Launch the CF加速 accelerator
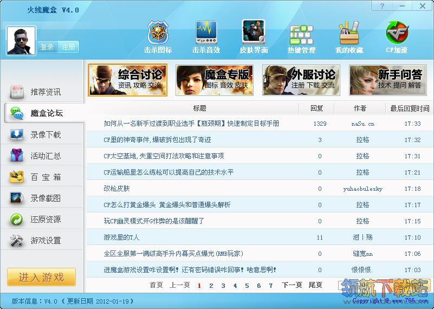 (x=397, y=37)
